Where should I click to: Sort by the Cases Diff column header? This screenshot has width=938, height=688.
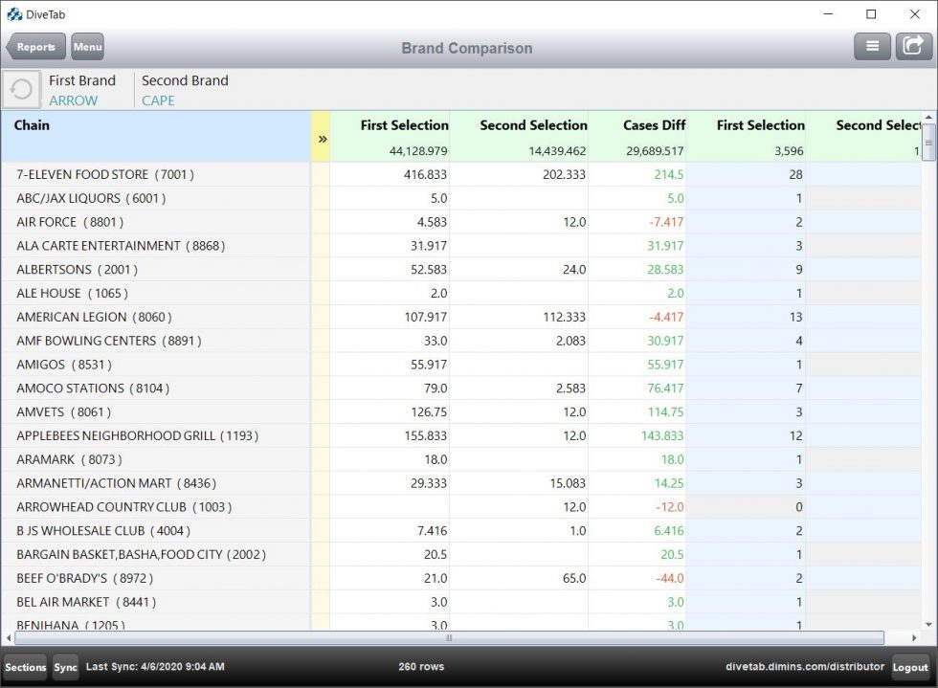pyautogui.click(x=654, y=125)
